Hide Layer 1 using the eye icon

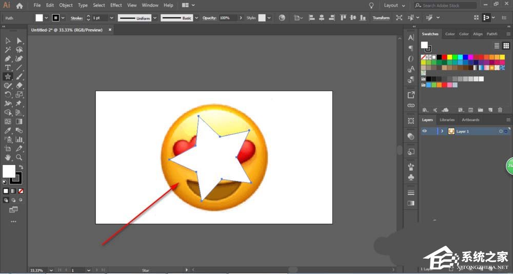(424, 131)
